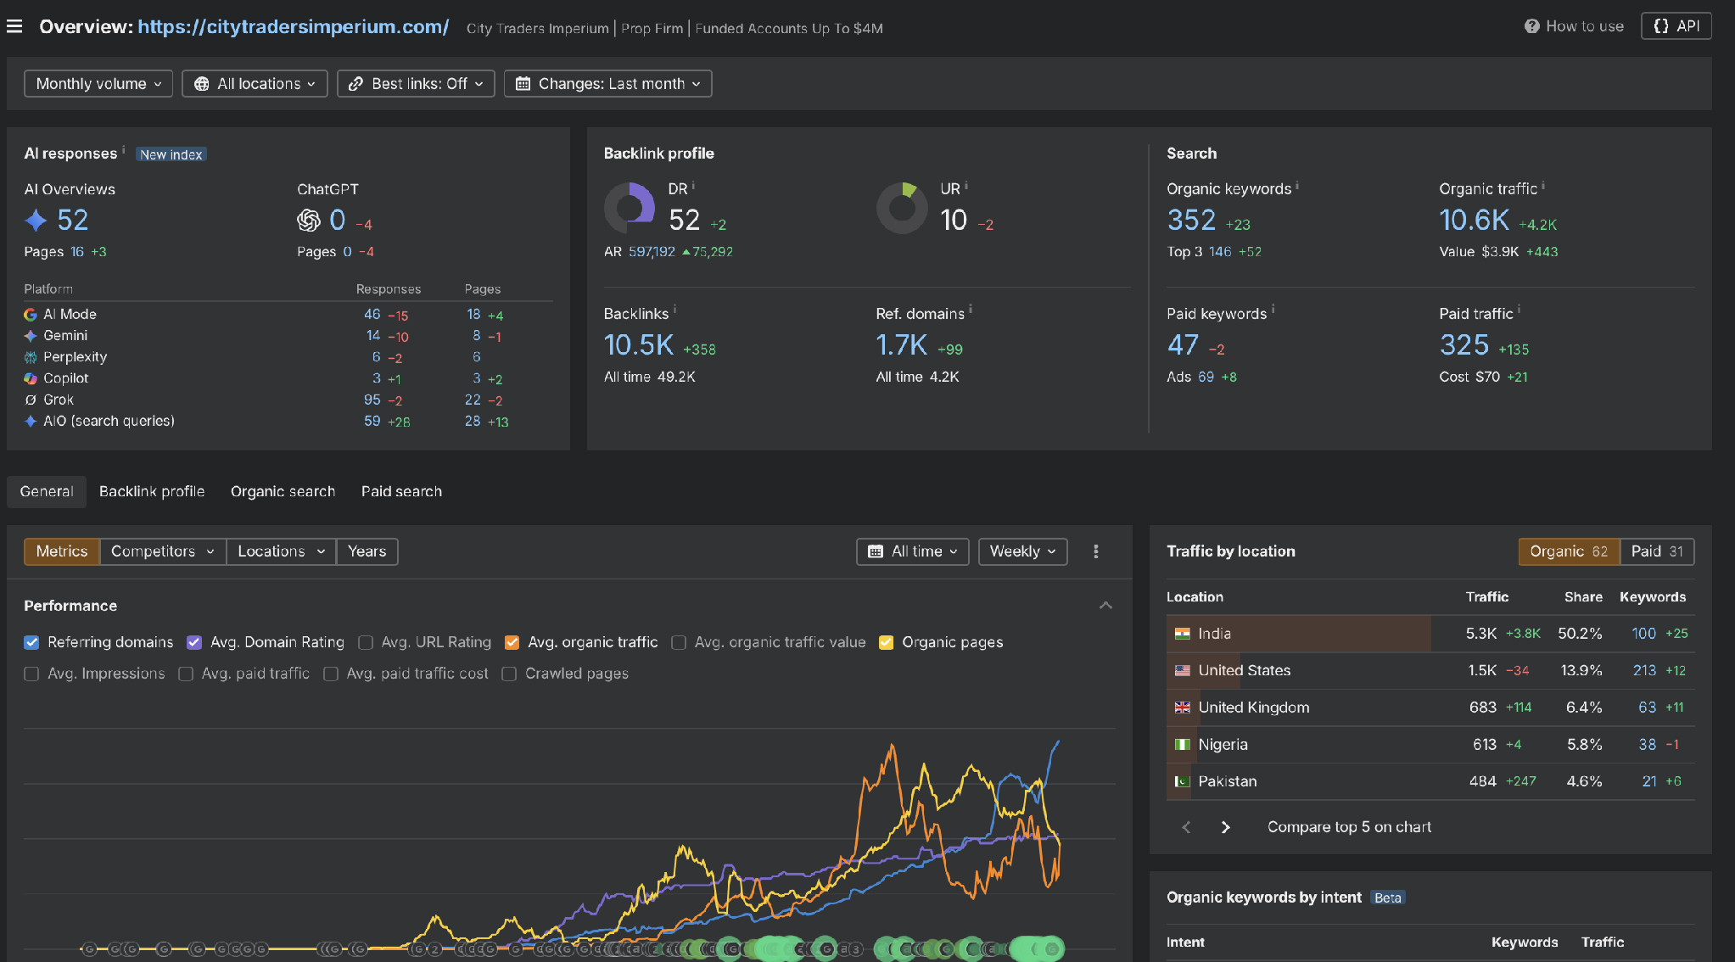Open Weekly interval dropdown
Screen dimensions: 1735x962
point(1022,551)
